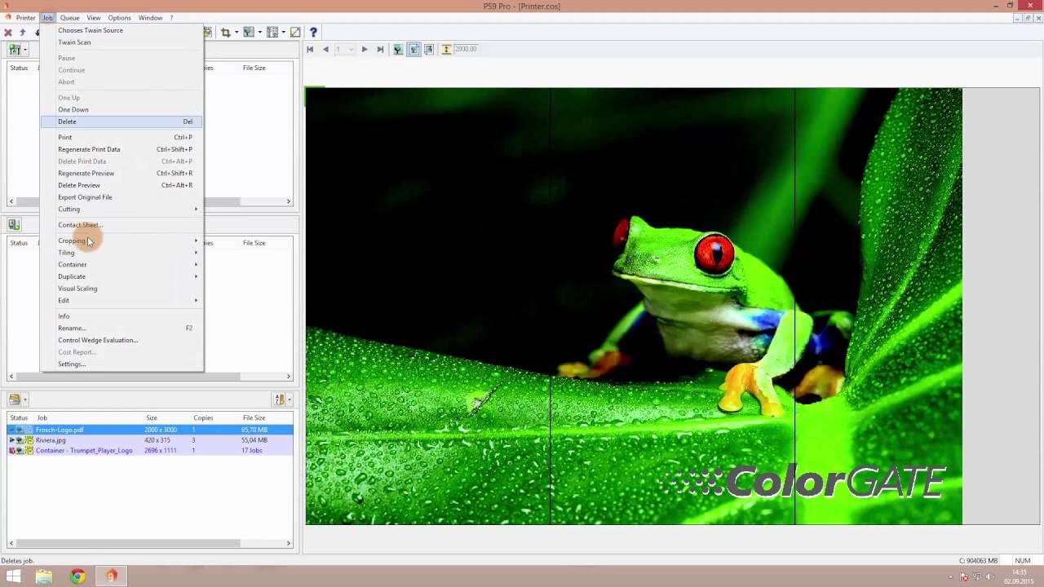
Task: Click Settings... at bottom of Job menu
Action: coord(72,364)
